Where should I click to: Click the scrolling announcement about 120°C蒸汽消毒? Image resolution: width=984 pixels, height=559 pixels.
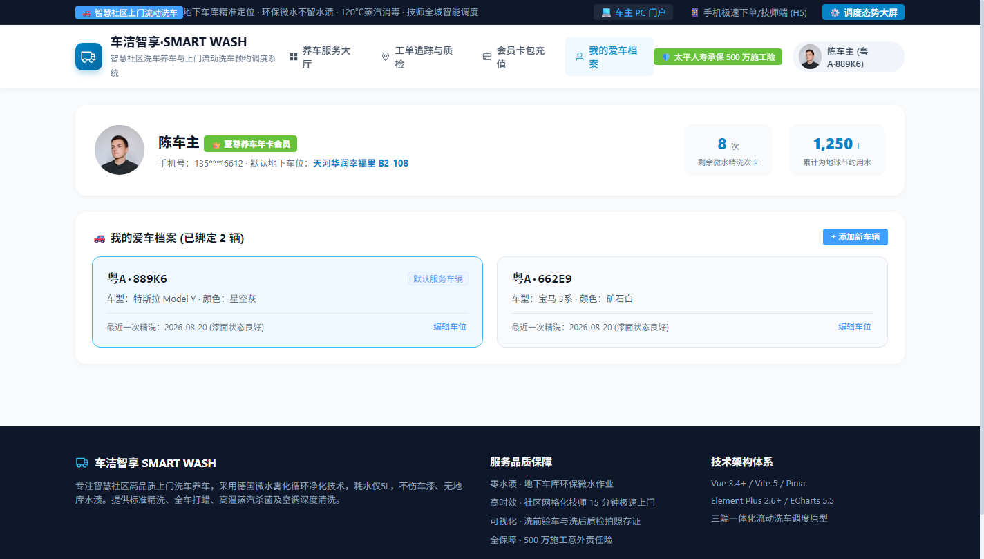(x=330, y=12)
